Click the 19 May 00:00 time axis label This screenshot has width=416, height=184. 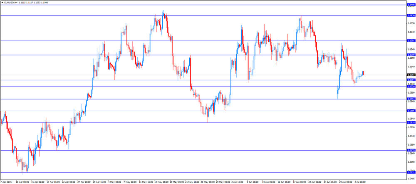tap(178, 182)
